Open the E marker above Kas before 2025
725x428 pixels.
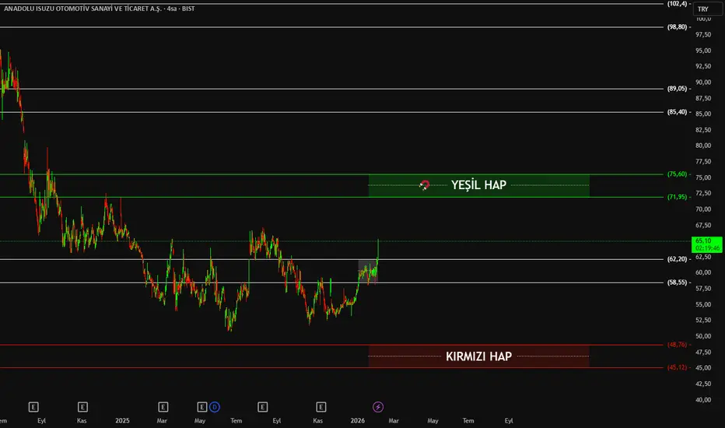[82, 407]
